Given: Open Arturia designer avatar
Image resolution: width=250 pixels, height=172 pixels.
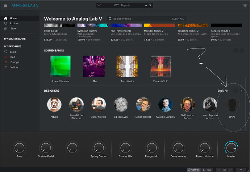Looking at the screenshot, I should 54,105.
